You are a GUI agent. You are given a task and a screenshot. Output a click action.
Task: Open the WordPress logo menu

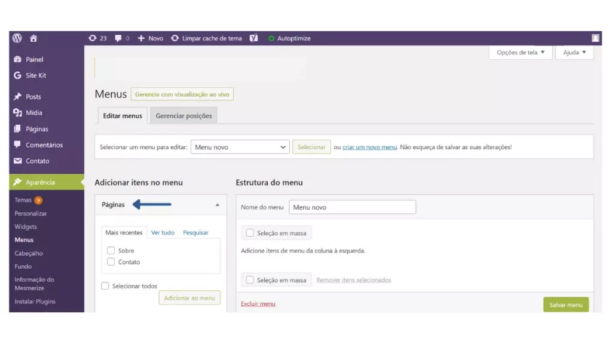click(x=17, y=38)
